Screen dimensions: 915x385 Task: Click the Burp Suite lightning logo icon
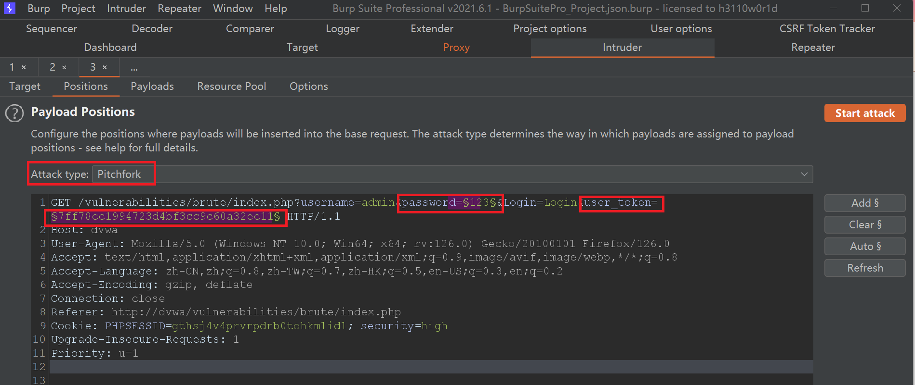coord(9,8)
